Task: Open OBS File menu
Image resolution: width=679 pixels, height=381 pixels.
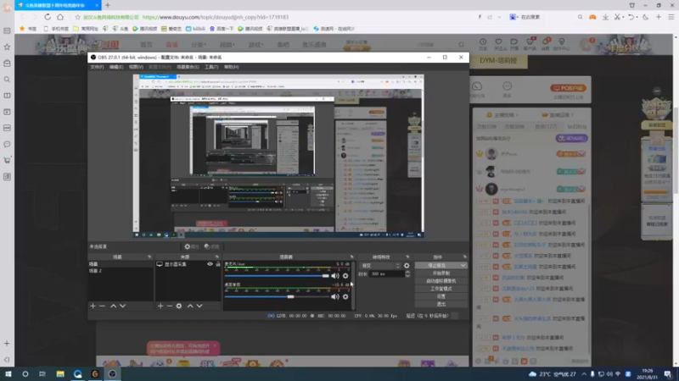Action: pyautogui.click(x=97, y=67)
